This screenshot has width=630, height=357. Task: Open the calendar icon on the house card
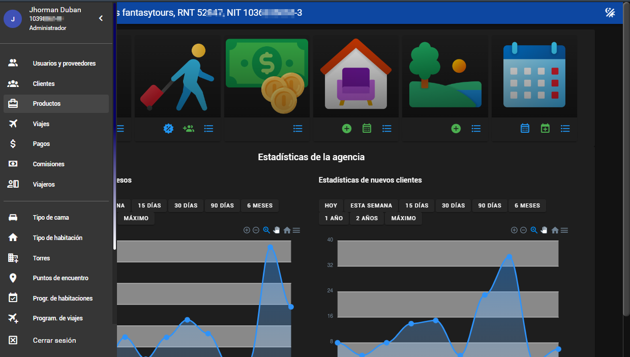[367, 129]
